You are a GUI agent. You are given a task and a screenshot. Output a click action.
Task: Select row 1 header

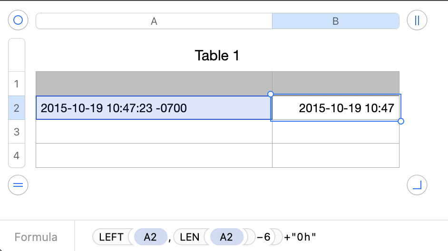(x=17, y=84)
